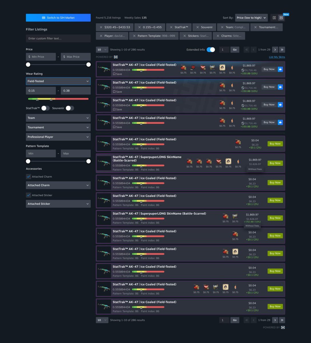The image size is (311, 343).
Task: Click Save bookmark on first featured listing
Action: (x=117, y=74)
